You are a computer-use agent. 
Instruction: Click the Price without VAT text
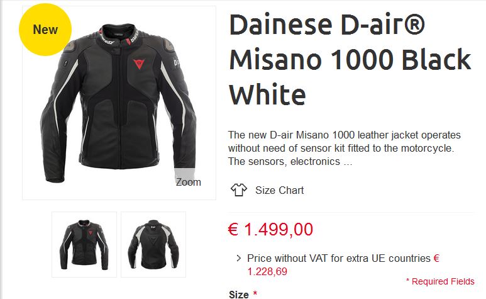[x=339, y=258]
